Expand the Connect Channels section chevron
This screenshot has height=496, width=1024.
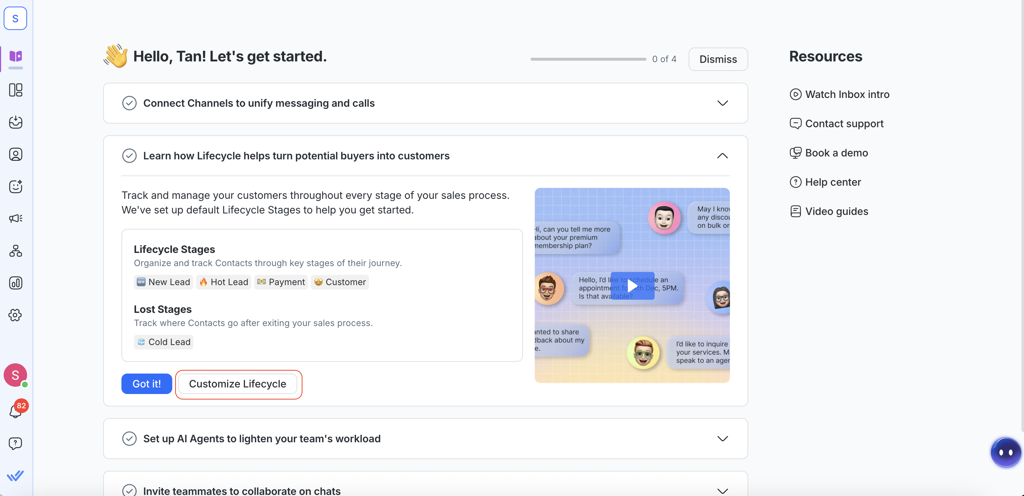[x=722, y=103]
